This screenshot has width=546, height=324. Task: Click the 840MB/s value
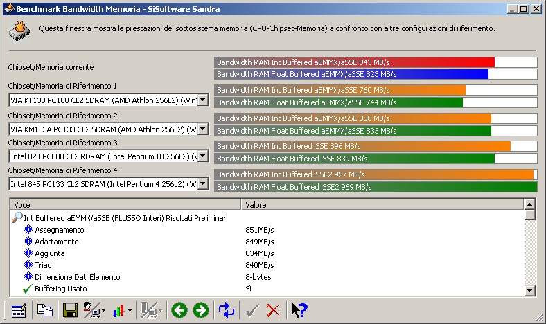[260, 265]
